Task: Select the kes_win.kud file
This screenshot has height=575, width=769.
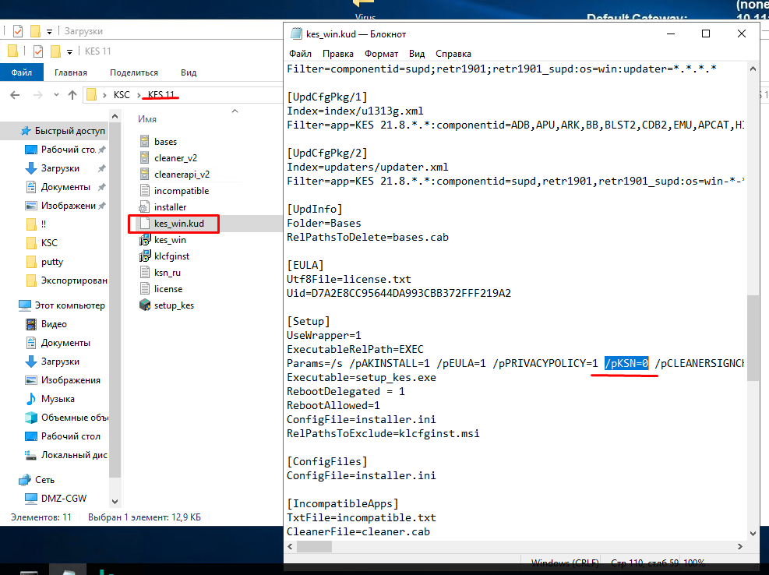Action: click(178, 224)
